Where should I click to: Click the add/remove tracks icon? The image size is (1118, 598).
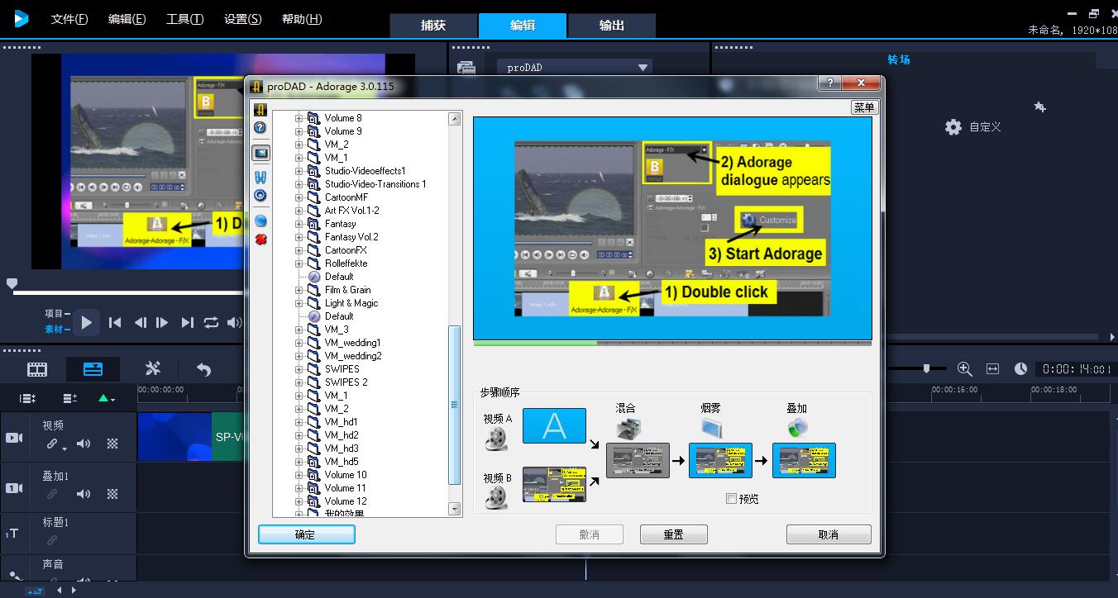pos(70,398)
